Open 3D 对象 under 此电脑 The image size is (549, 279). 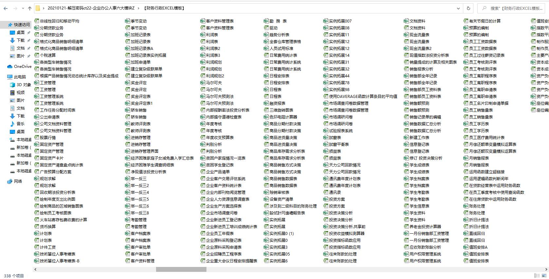[x=24, y=85]
